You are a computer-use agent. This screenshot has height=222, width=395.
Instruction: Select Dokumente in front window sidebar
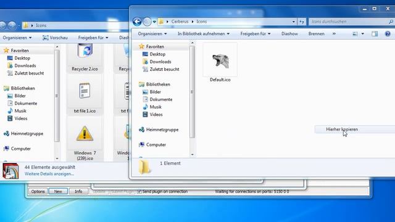[157, 99]
